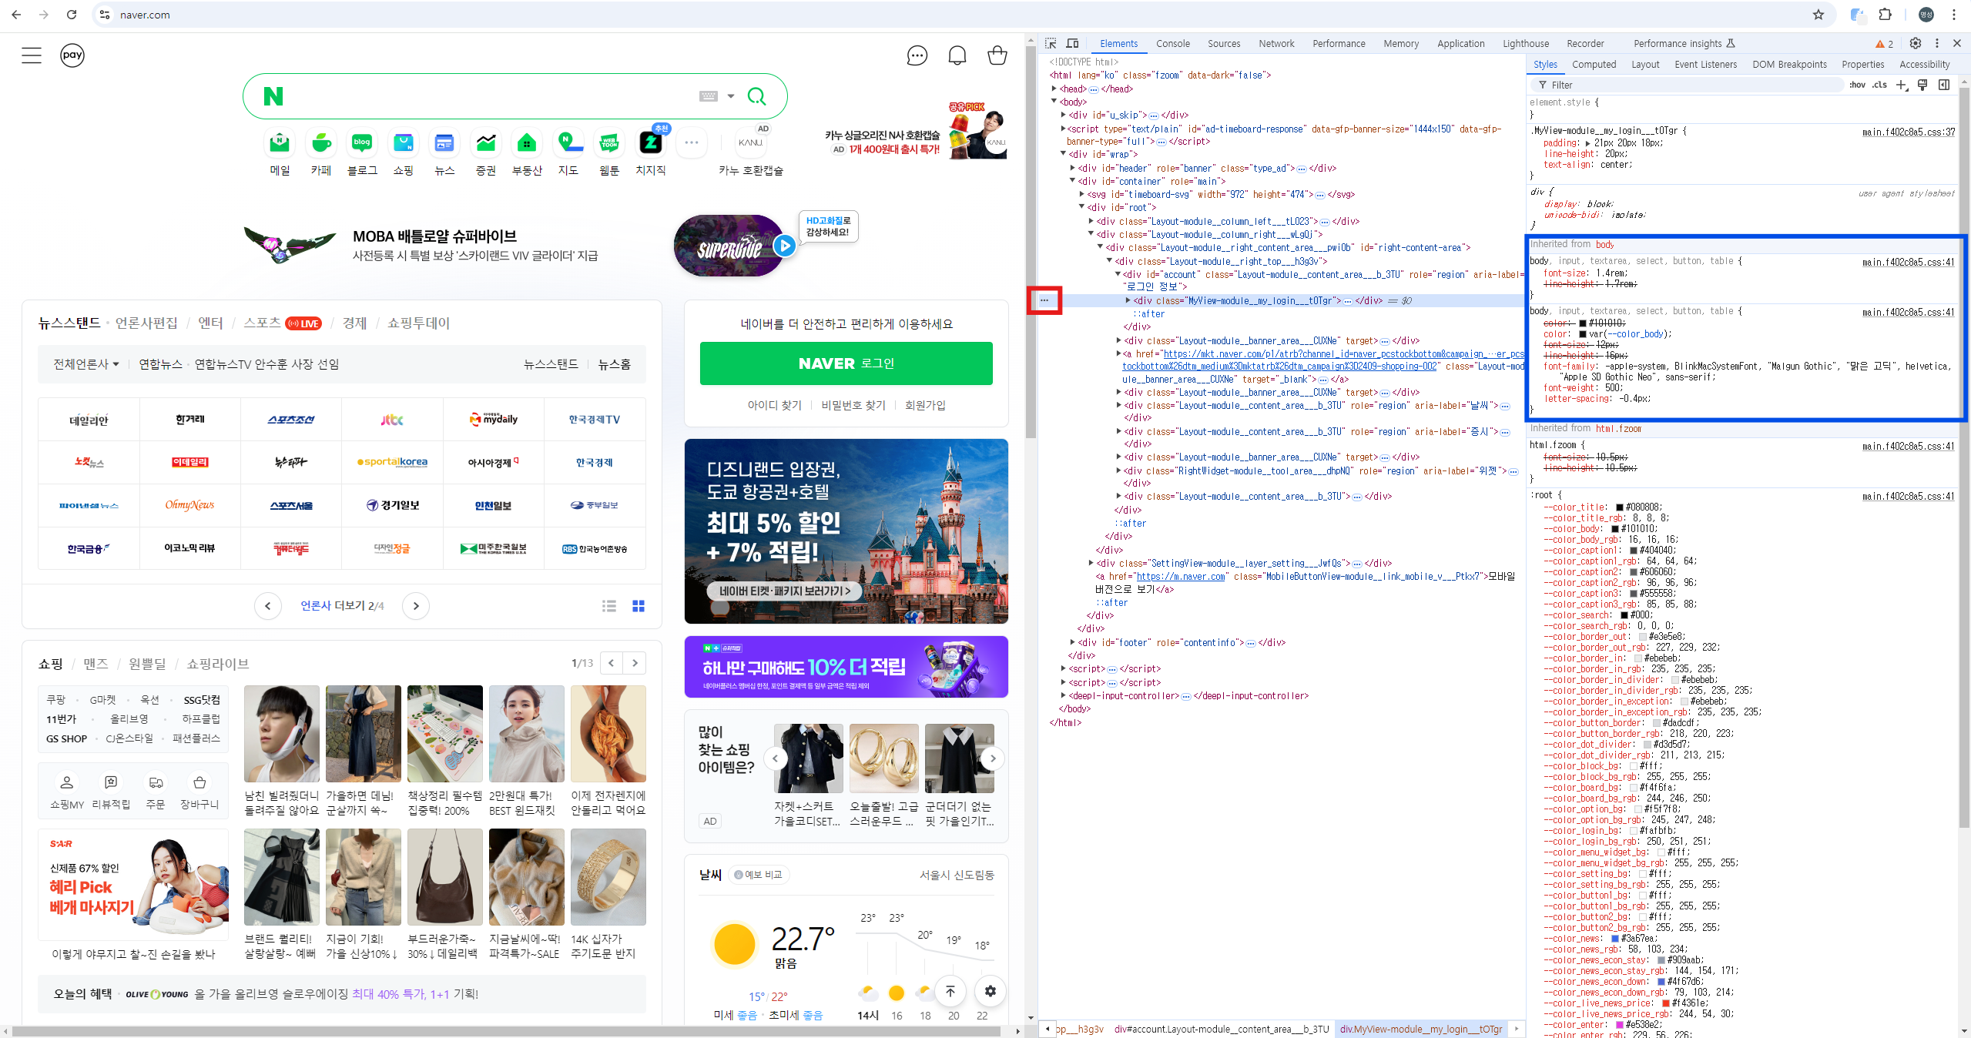
Task: Open the Computed tab in the styles pane
Action: click(x=1594, y=64)
